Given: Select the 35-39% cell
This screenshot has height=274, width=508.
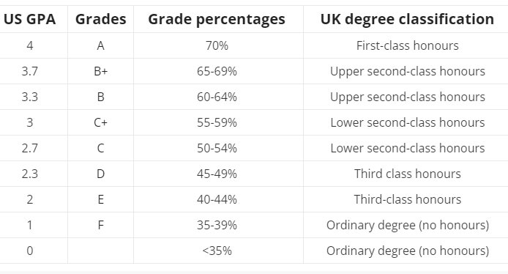Looking at the screenshot, I should coord(217,225).
